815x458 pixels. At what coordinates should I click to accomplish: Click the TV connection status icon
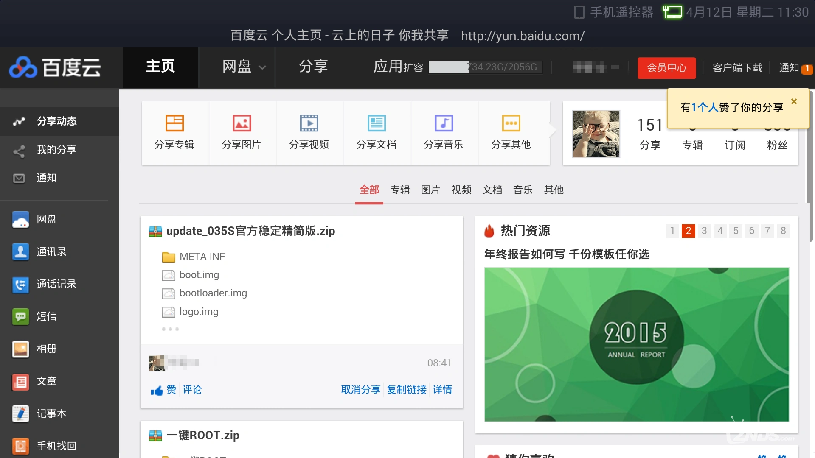(x=672, y=12)
